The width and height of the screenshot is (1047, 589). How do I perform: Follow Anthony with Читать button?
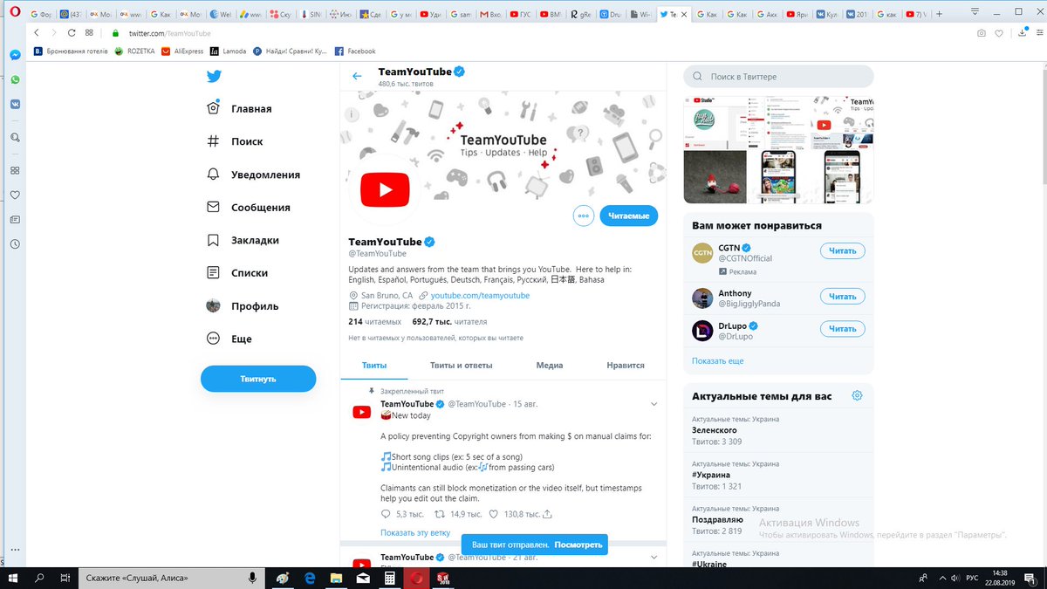pos(842,297)
